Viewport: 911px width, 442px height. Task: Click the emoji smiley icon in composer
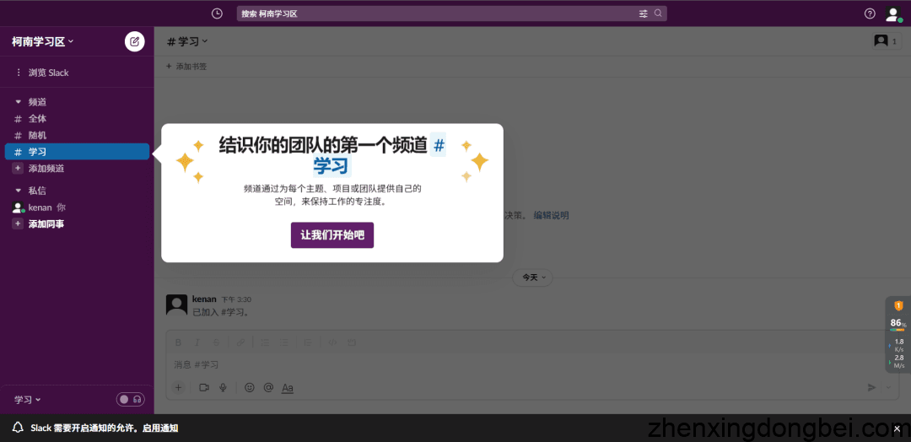[249, 387]
